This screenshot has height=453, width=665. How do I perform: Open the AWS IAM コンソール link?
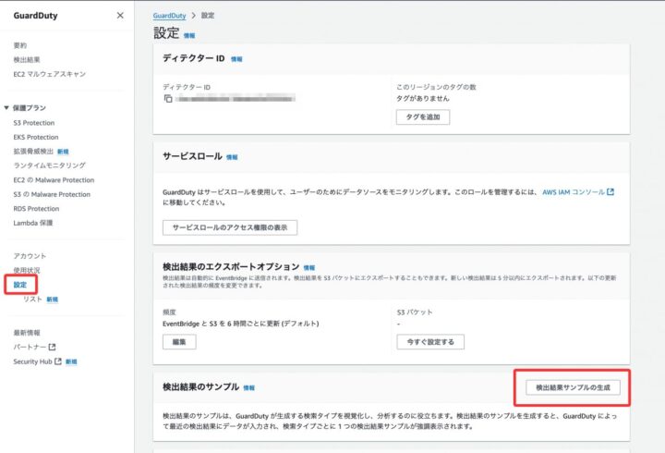coord(573,192)
